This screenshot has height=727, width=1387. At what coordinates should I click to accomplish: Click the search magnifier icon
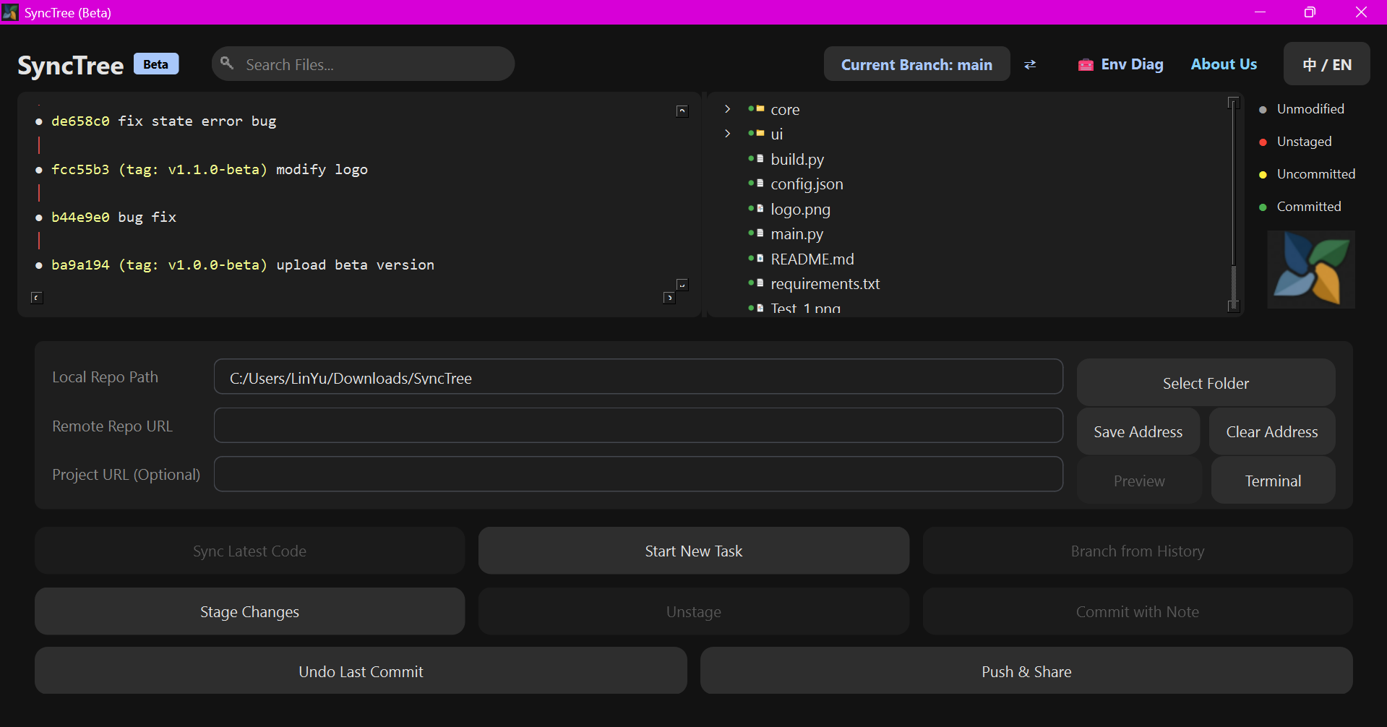click(x=227, y=63)
